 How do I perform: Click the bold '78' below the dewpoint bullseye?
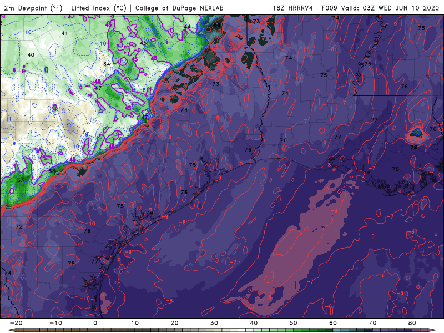pos(413,147)
